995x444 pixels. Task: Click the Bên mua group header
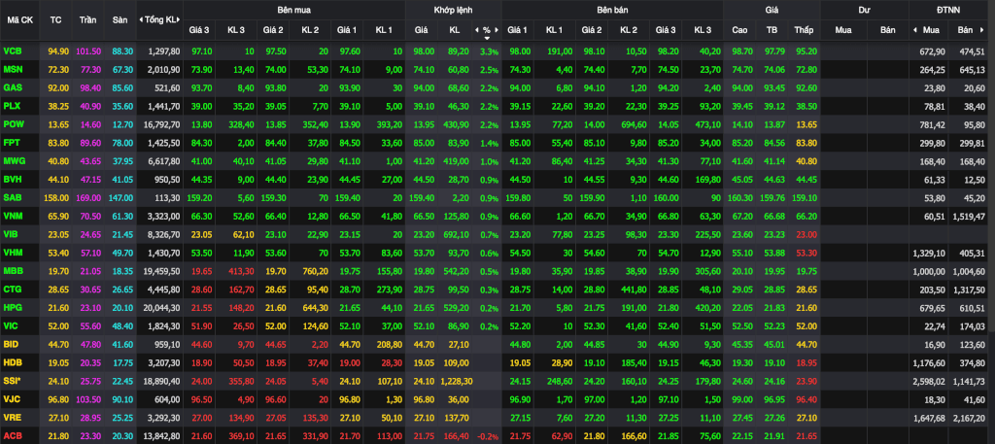293,10
